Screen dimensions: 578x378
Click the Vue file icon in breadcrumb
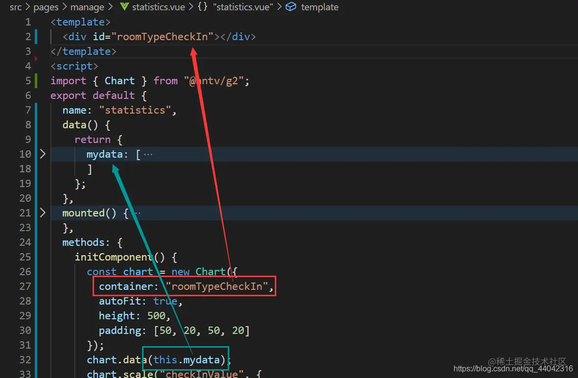(x=124, y=7)
